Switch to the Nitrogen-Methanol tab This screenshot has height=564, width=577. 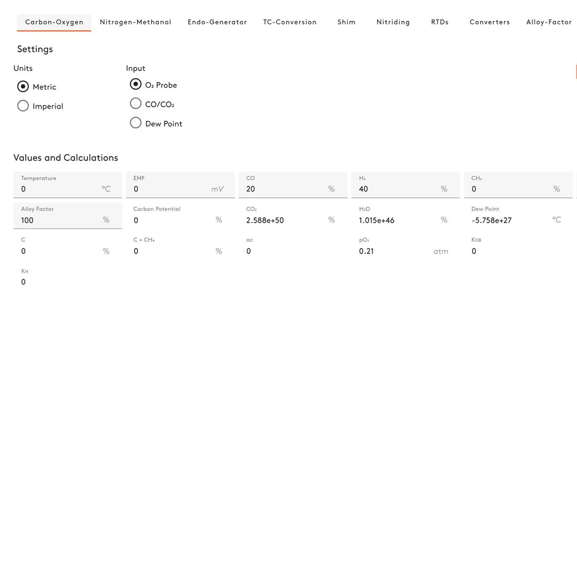pos(135,22)
